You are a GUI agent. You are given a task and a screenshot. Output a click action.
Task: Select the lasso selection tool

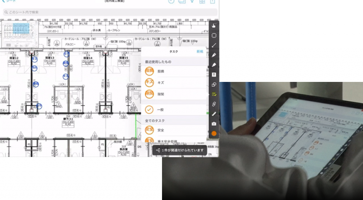pyautogui.click(x=214, y=35)
